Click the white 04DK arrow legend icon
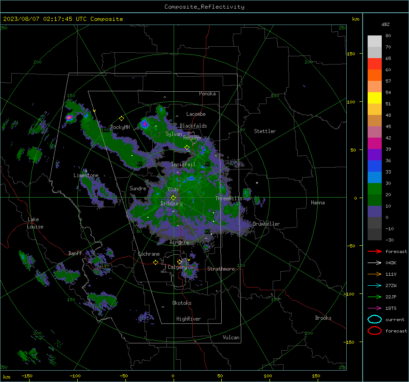 tap(374, 263)
